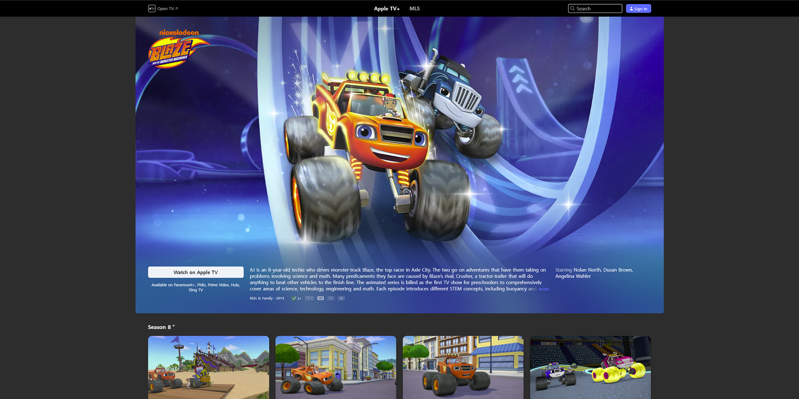Click the TV-Y rating badge

point(309,298)
